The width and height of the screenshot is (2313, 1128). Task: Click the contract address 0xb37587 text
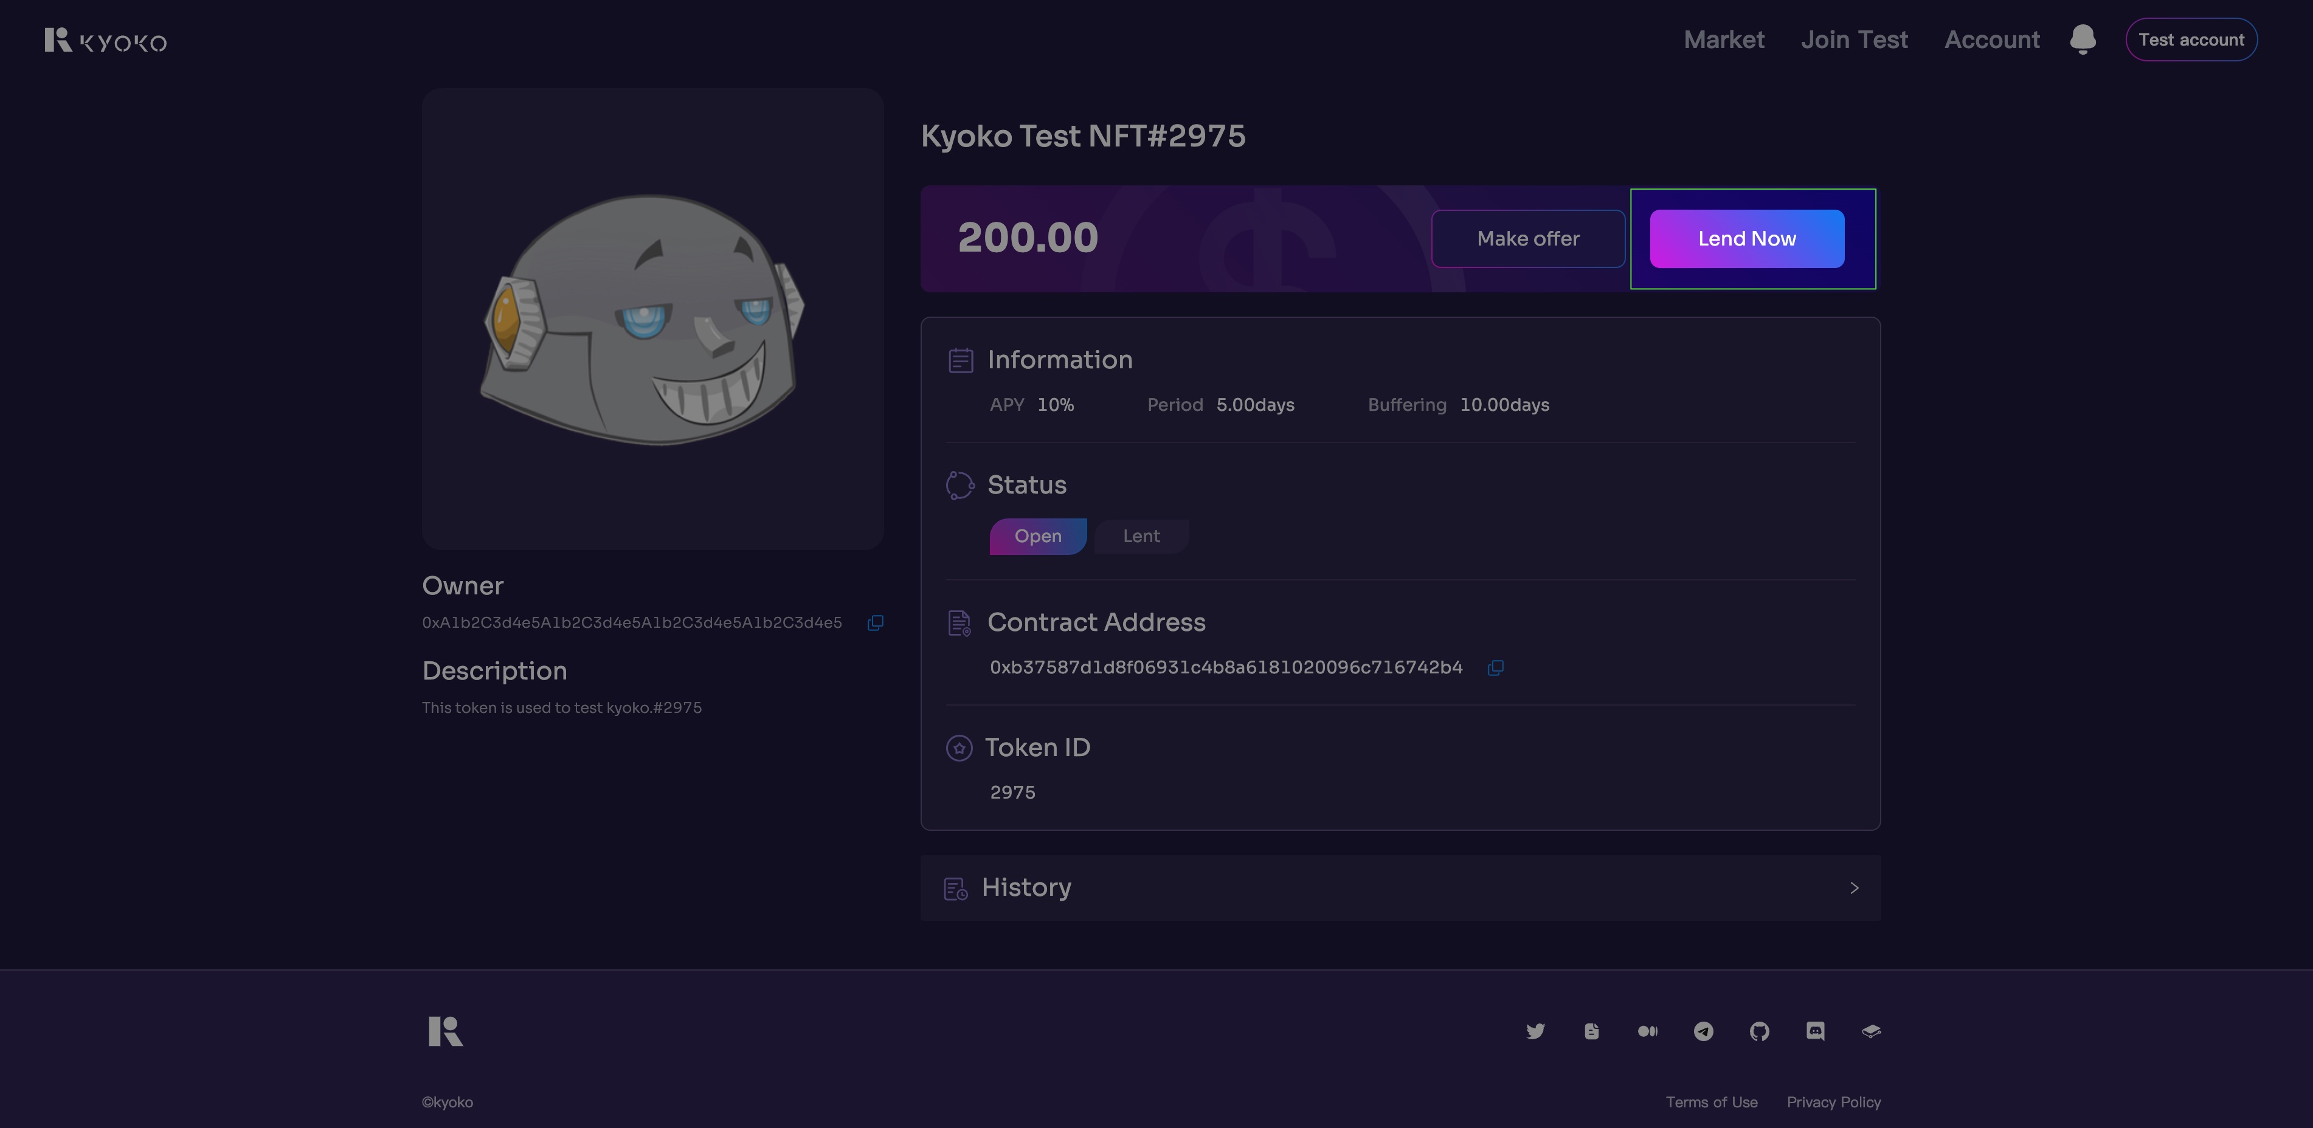(1226, 668)
